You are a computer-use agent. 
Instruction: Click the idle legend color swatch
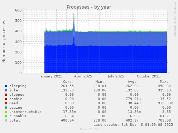[x=6, y=90]
